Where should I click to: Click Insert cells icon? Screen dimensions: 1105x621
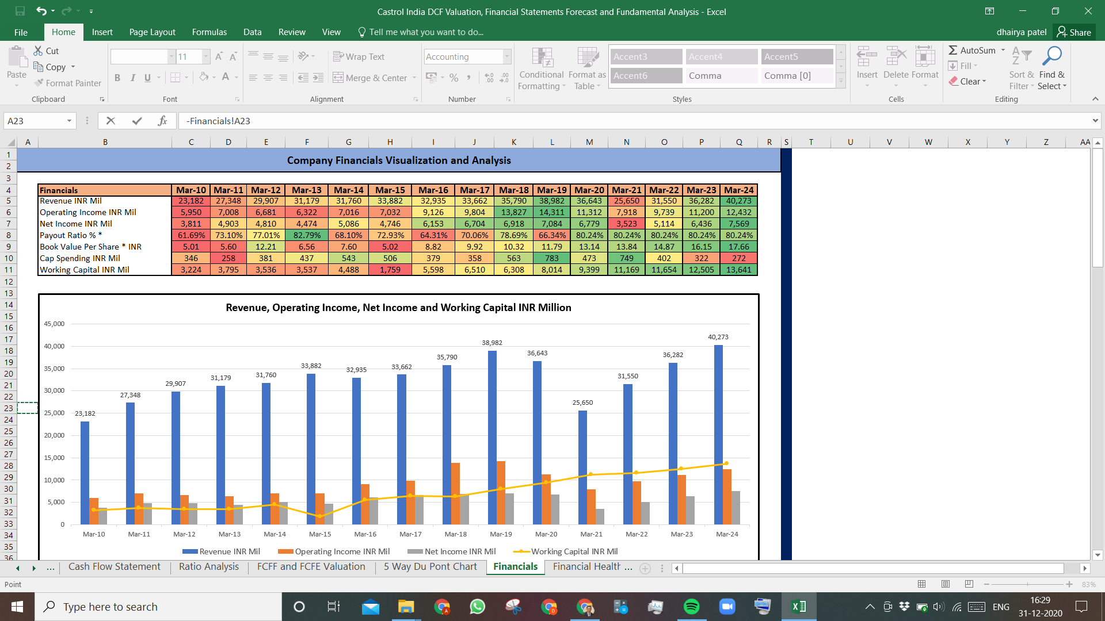pyautogui.click(x=867, y=57)
